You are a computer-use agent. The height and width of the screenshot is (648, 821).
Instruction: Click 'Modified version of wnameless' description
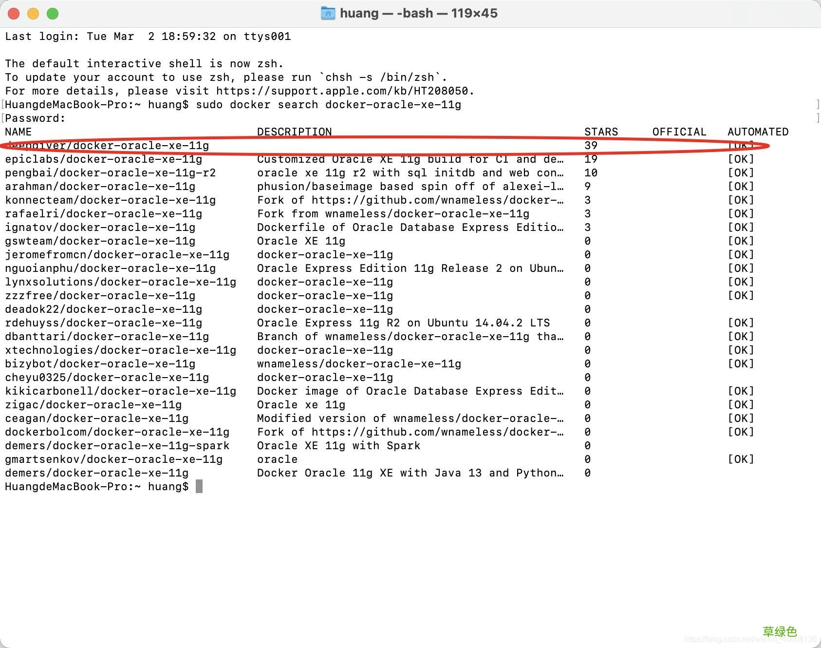tap(410, 419)
